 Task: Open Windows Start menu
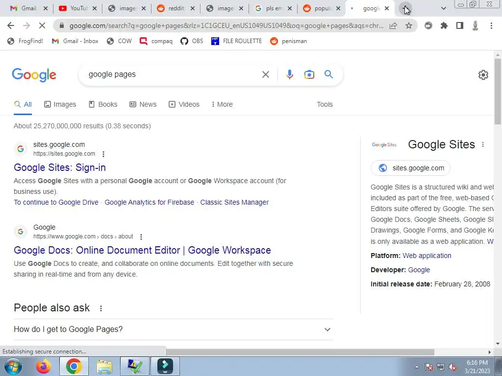point(13,366)
